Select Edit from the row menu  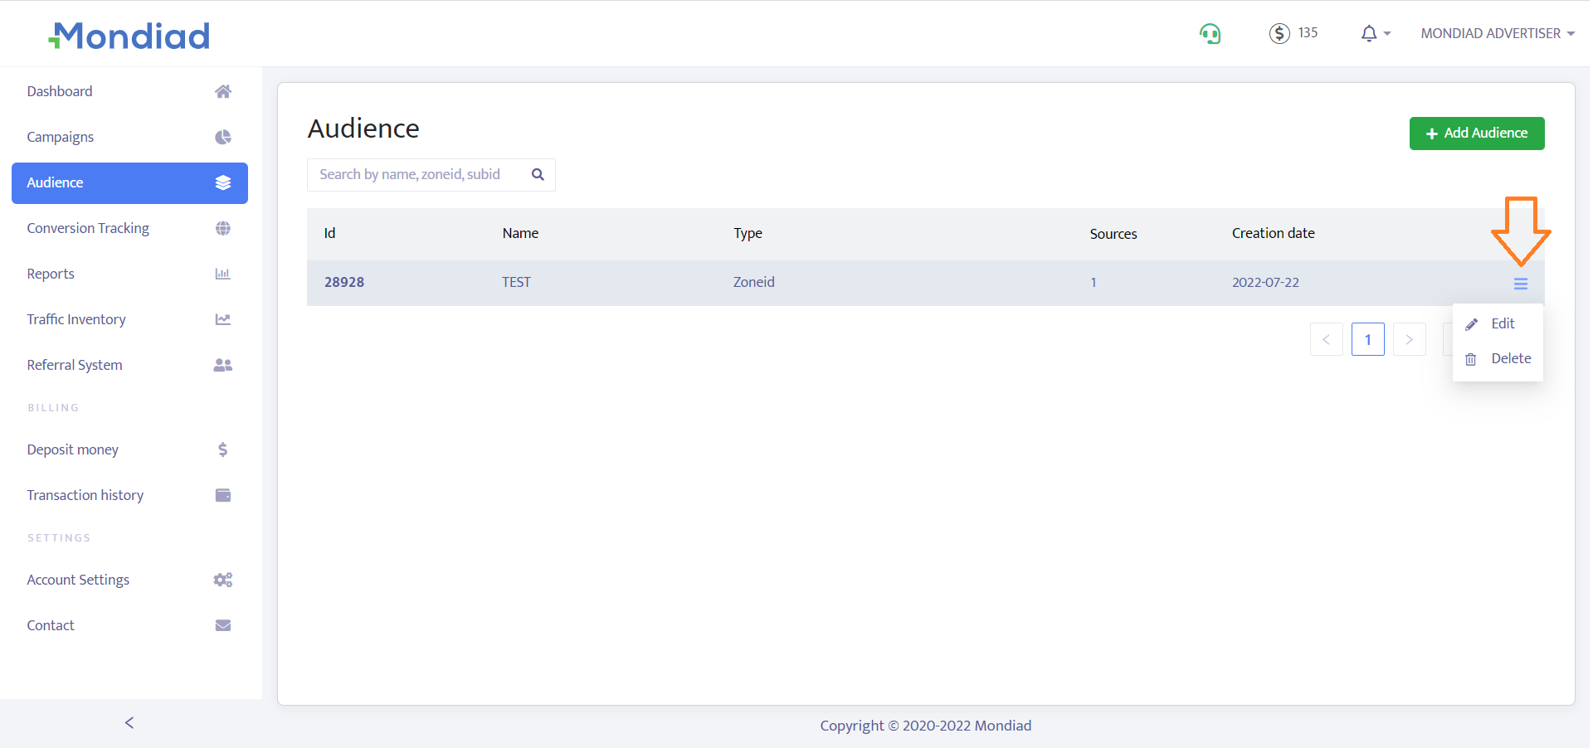click(x=1502, y=324)
